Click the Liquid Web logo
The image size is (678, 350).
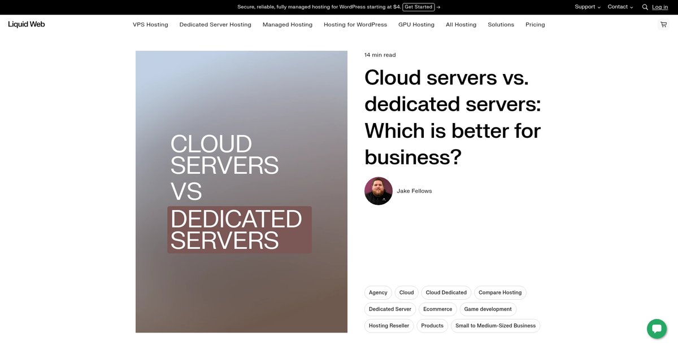tap(27, 24)
